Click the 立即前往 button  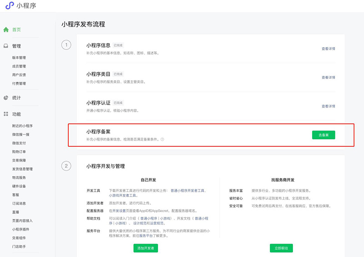pos(281,248)
